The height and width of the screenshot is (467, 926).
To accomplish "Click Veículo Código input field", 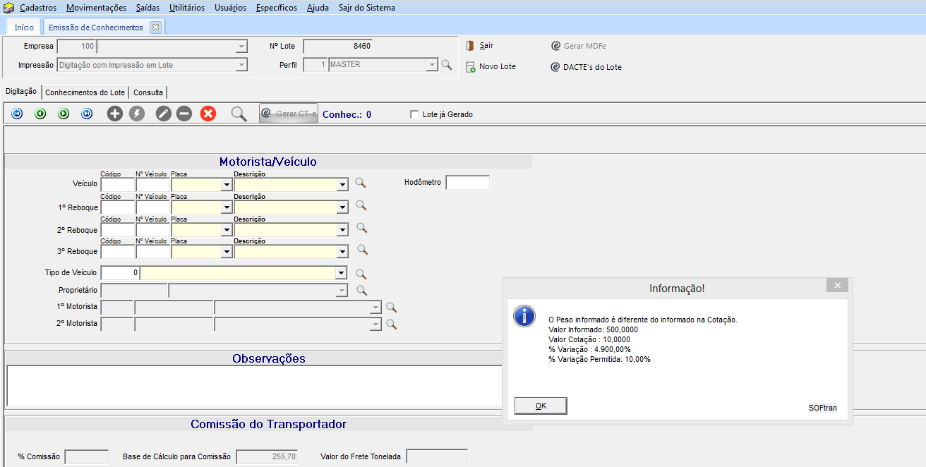I will click(x=117, y=185).
